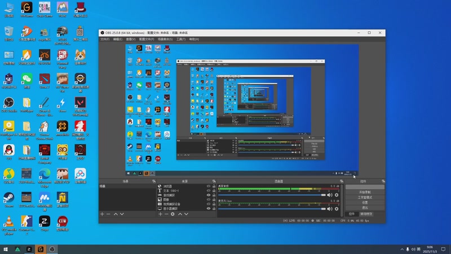Remove the selected source with minus icon
451x254 pixels.
pyautogui.click(x=166, y=214)
